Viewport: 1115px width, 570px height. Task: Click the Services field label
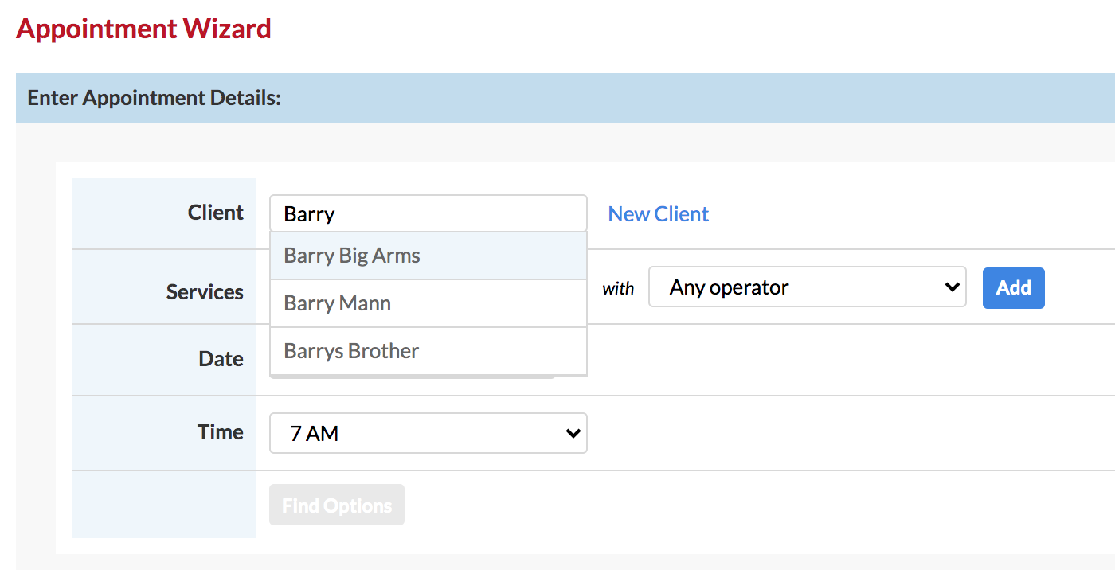205,292
